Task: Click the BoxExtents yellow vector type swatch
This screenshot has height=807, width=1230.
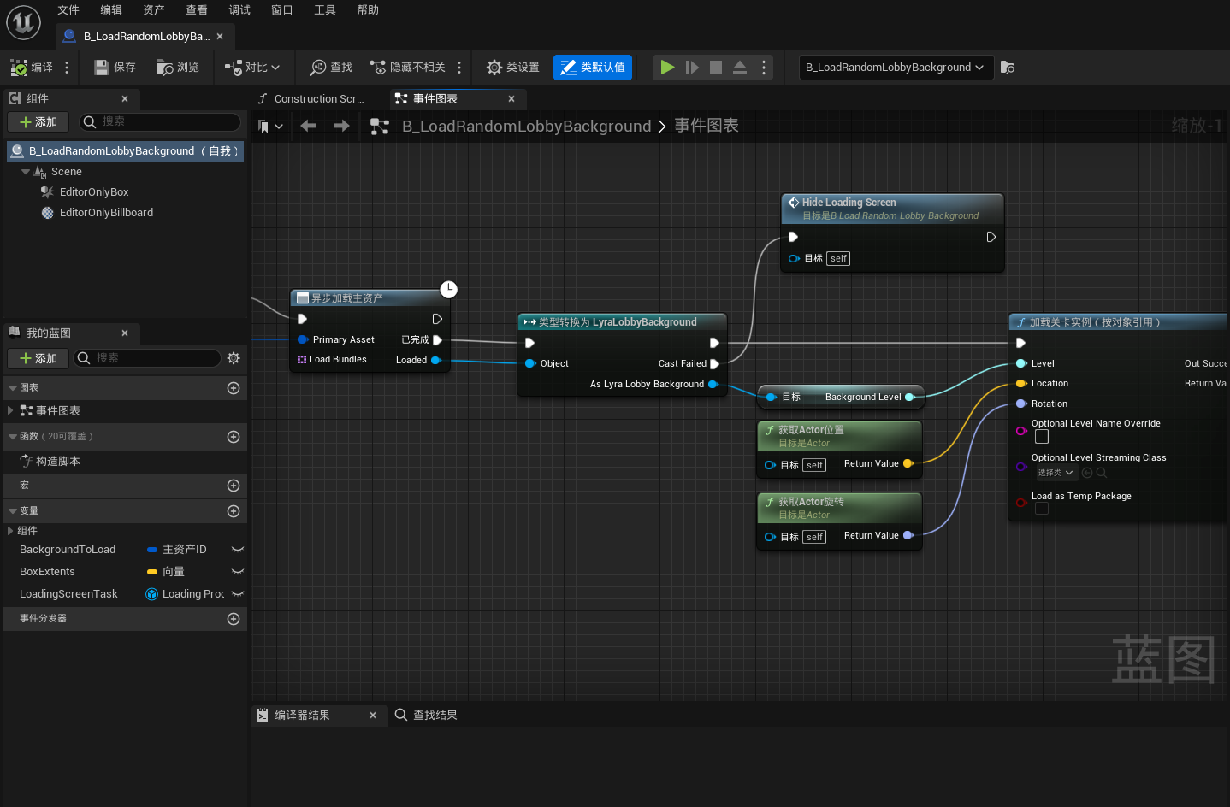Action: (152, 572)
